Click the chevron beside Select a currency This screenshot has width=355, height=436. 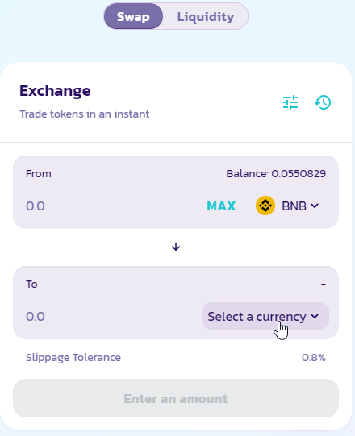315,316
